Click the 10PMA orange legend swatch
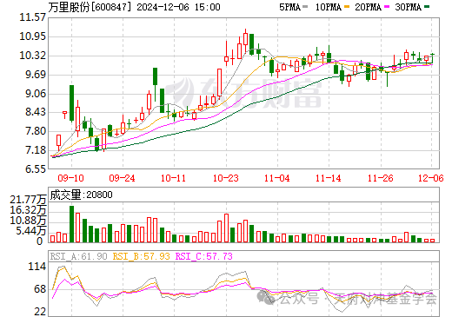Image resolution: width=452 pixels, height=317 pixels. [x=347, y=7]
